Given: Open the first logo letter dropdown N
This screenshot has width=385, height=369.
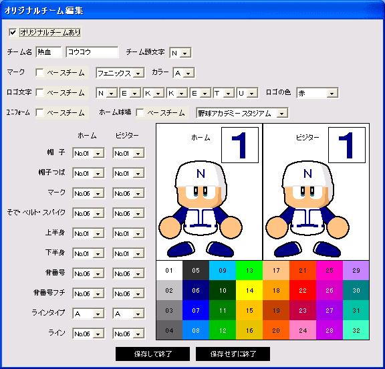Looking at the screenshot, I should (107, 93).
